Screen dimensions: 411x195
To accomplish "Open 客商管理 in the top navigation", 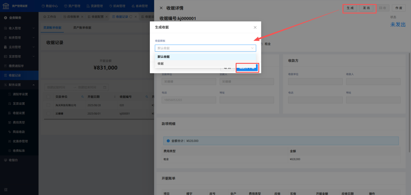I will [139, 6].
